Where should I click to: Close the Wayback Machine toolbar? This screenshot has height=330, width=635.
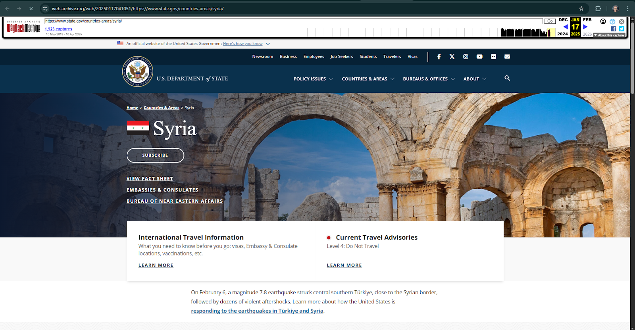point(622,21)
